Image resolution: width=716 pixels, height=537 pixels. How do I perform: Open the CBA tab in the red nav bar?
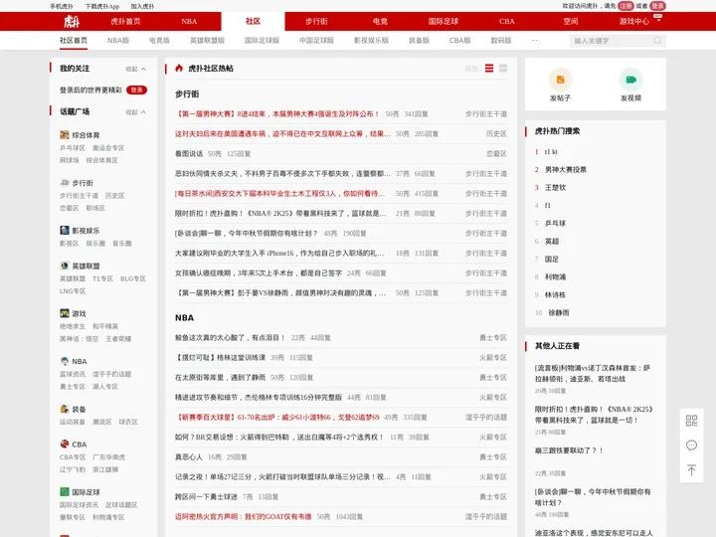tap(507, 22)
